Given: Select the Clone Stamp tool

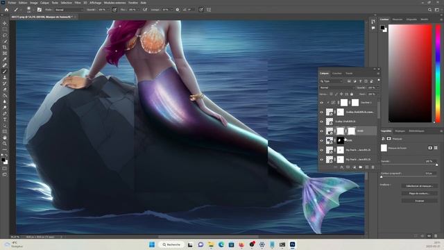Looking at the screenshot, I should [5, 77].
